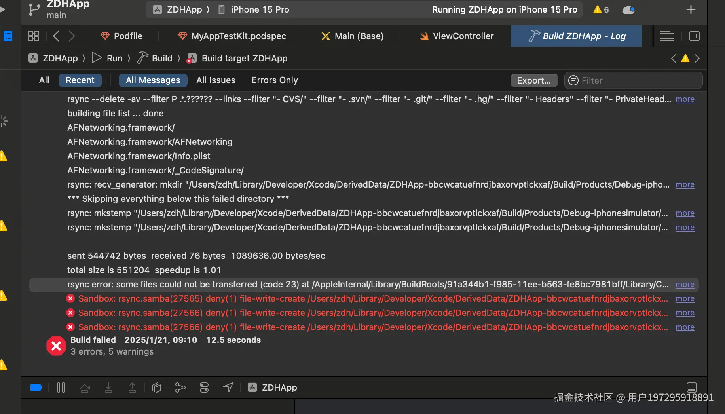Select the 'Build failed' summary row
This screenshot has height=414, width=725.
tap(165, 340)
